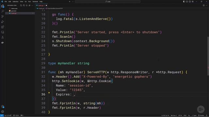Go back with the navigation arrow

coord(70,2)
